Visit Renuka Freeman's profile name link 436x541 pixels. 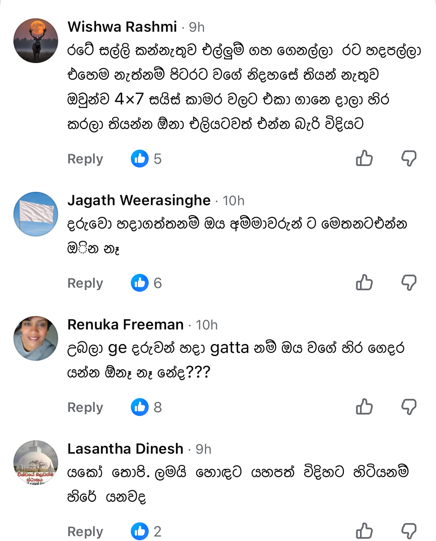(126, 325)
